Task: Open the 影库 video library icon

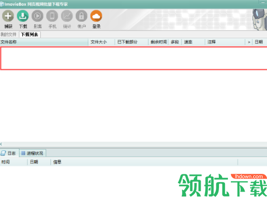Action: click(38, 16)
